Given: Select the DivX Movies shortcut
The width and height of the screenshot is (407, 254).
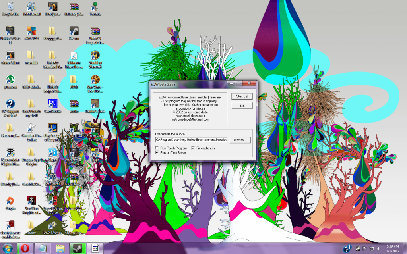Looking at the screenshot, I should click(x=53, y=228).
